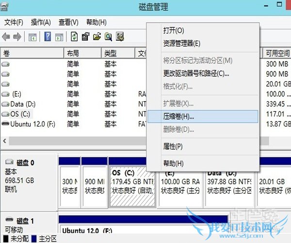Image resolution: width=291 pixels, height=243 pixels.
Task: Choose 帮助(H) in context menu
Action: tap(203, 164)
